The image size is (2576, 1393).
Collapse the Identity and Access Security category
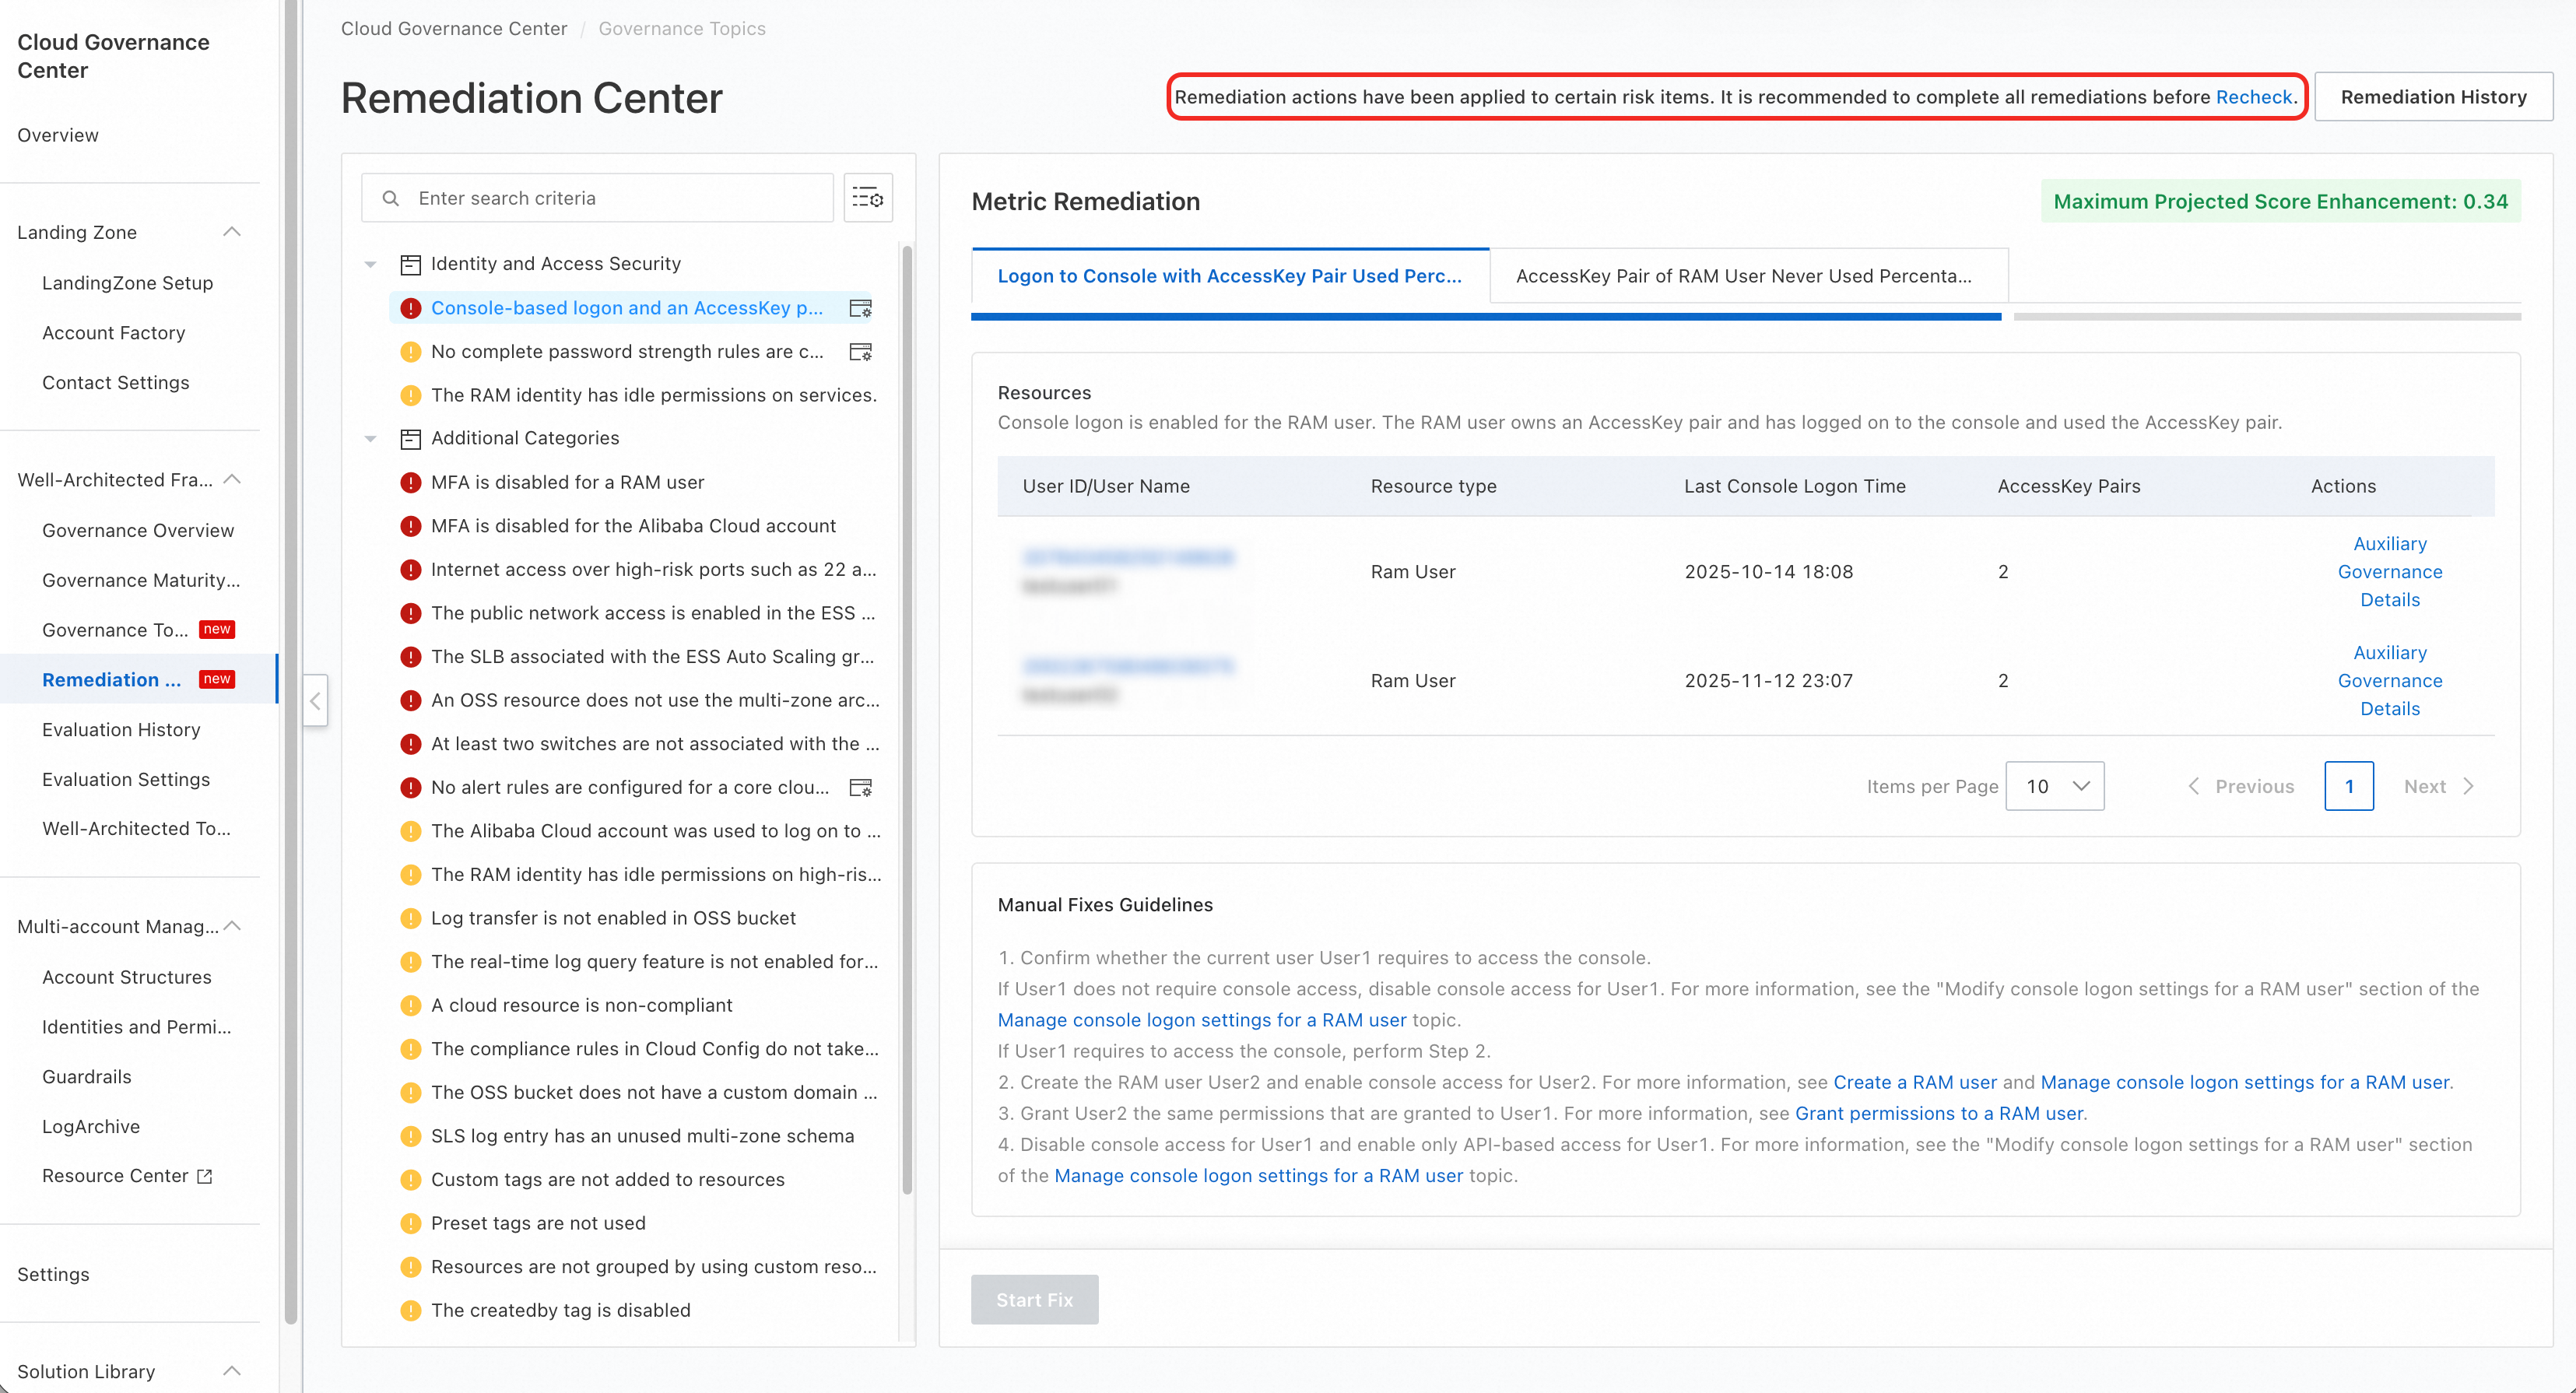click(371, 264)
